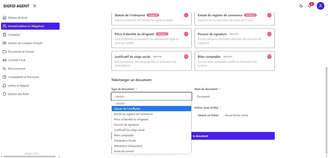The width and height of the screenshot is (328, 158).
Task: Open notifications via the bell icon
Action: tap(310, 6)
